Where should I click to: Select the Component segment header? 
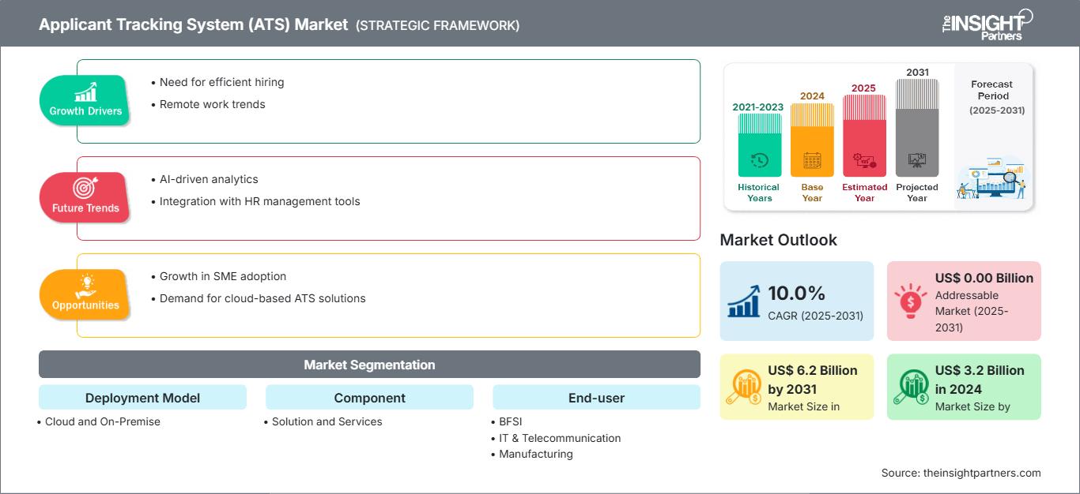click(x=369, y=398)
